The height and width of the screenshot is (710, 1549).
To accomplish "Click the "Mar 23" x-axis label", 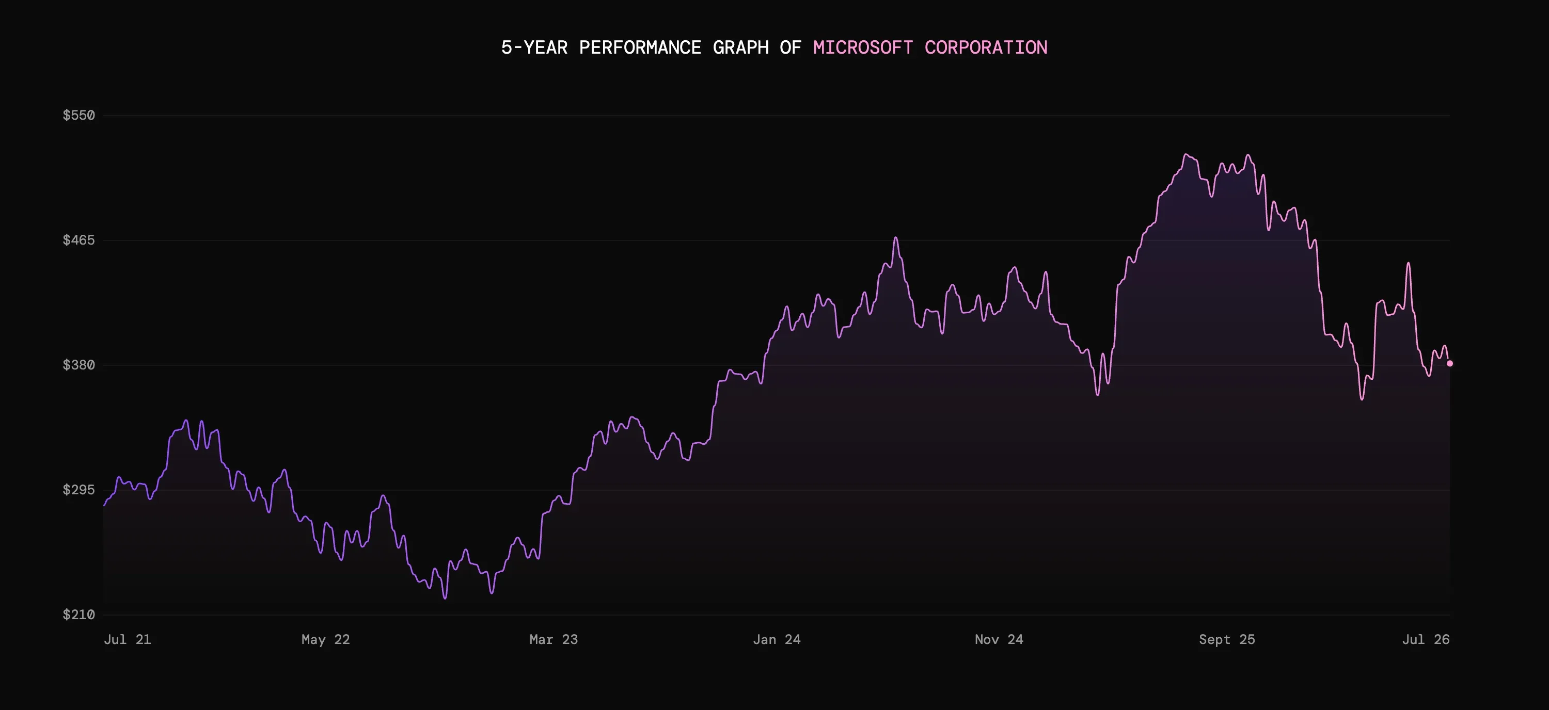I will click(x=554, y=639).
